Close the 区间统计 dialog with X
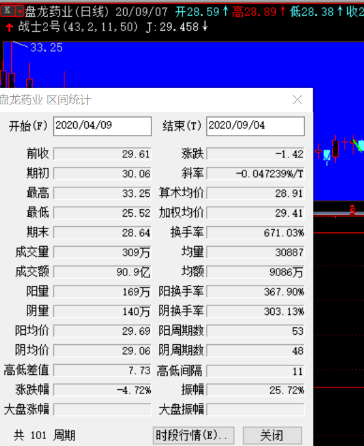 point(297,100)
